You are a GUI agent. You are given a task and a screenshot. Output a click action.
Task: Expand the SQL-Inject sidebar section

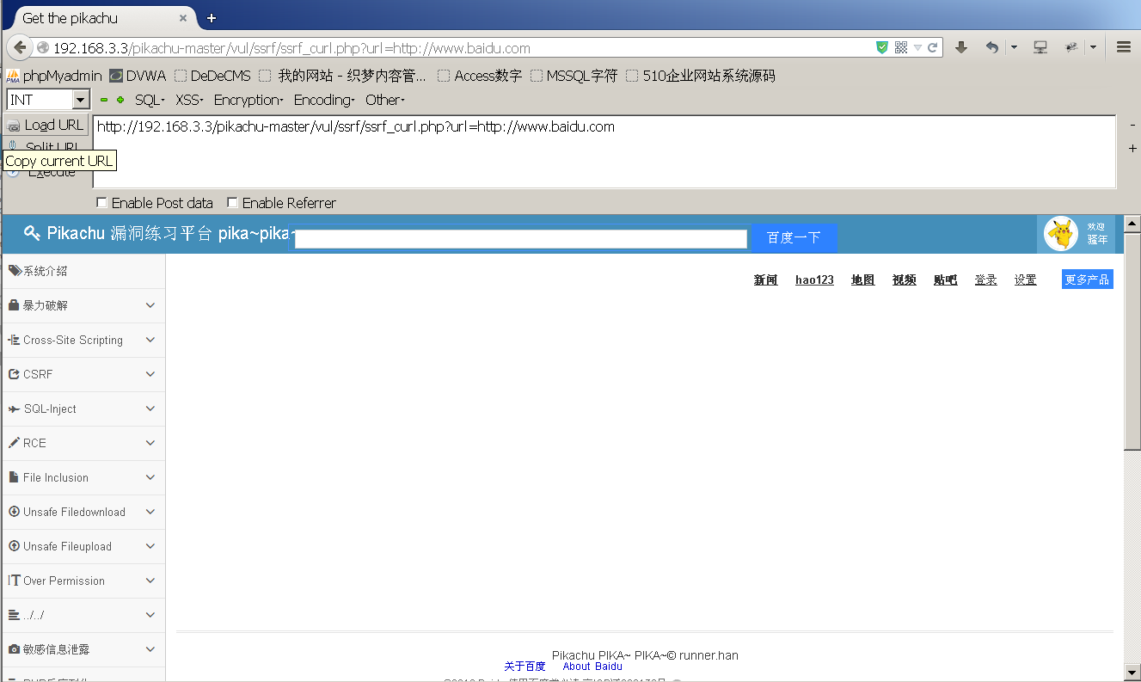83,409
